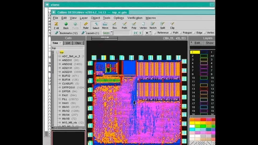Image resolution: width=258 pixels, height=145 pixels.
Task: Open the Verification menu
Action: (135, 18)
